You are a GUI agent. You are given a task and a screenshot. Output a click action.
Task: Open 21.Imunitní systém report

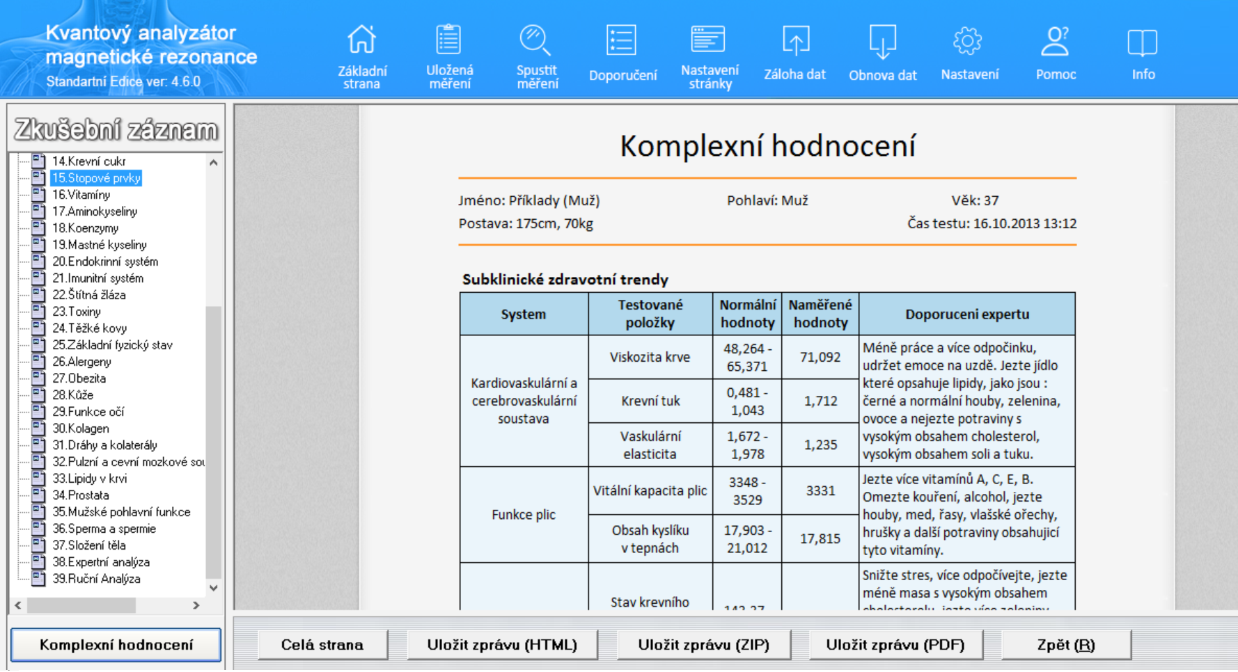(x=98, y=278)
